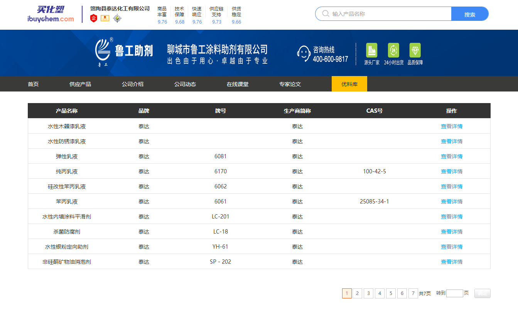This screenshot has width=518, height=310.
Task: Click the 源头厂家 factory icon
Action: (372, 50)
